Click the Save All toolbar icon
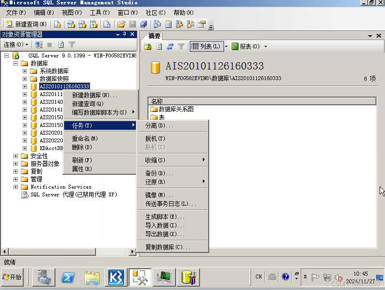This screenshot has height=290, width=385. click(144, 24)
